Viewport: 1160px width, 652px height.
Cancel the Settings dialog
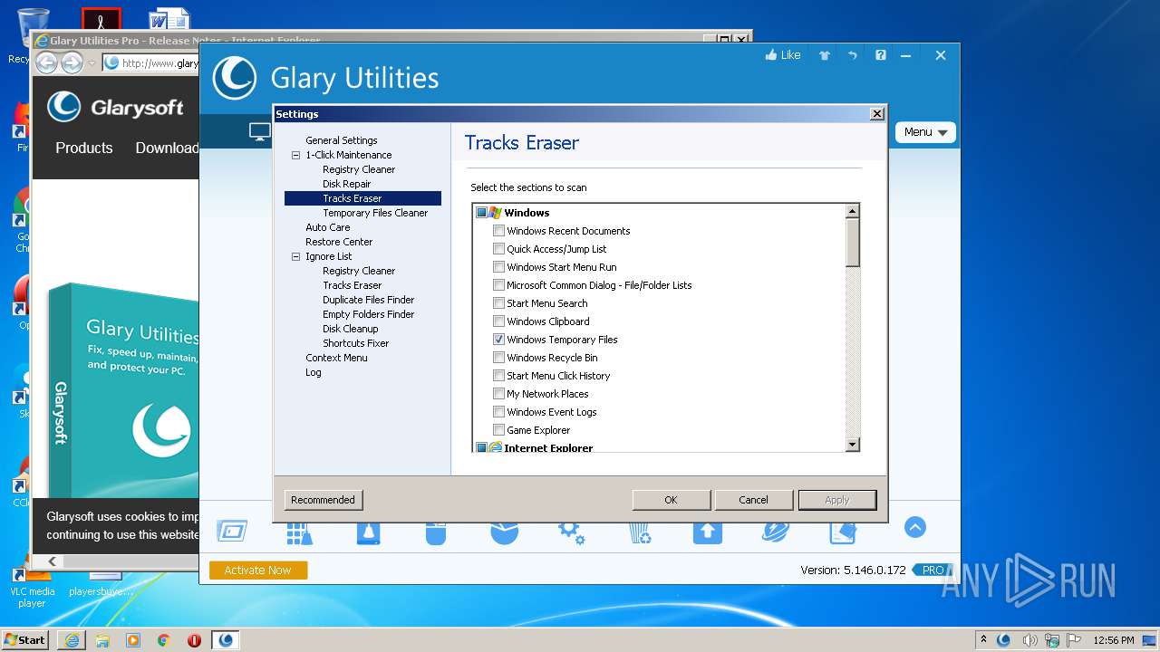753,500
